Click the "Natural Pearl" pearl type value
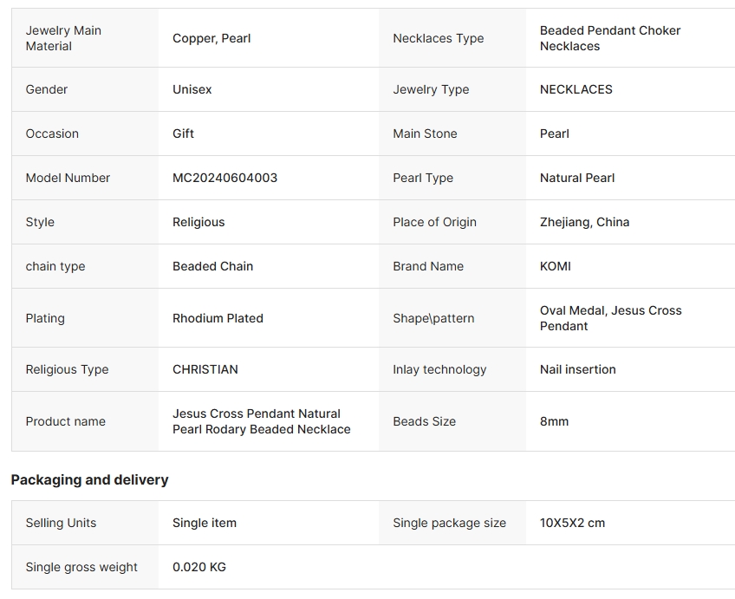735x599 pixels. pos(576,178)
